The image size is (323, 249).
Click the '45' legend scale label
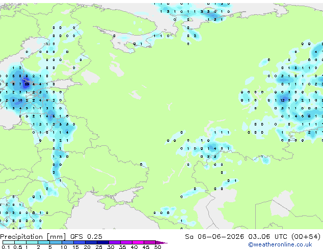click(146, 247)
